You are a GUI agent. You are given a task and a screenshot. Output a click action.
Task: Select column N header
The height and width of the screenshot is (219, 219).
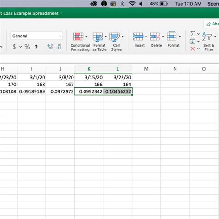[175, 69]
